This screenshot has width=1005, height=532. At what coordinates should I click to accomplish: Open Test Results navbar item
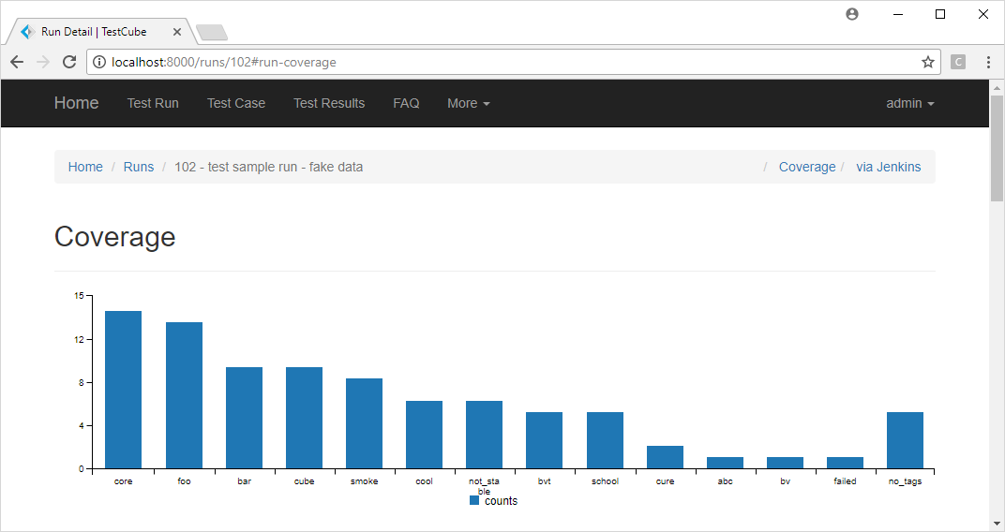(329, 103)
